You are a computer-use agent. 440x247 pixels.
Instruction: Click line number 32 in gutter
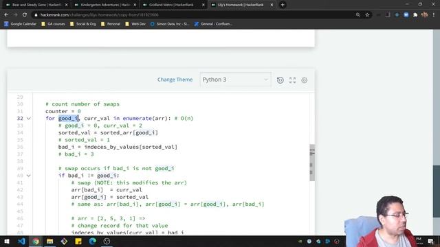coord(20,119)
